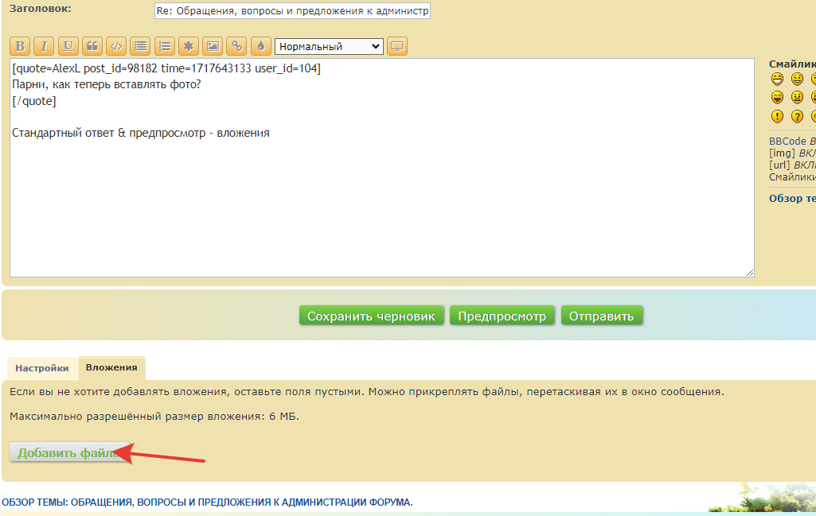Insert a numbered list
The height and width of the screenshot is (516, 816).
pos(164,46)
